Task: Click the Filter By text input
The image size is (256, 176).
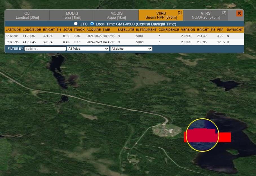Action: point(45,49)
